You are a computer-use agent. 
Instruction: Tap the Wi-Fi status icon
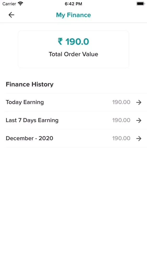[x=20, y=4]
